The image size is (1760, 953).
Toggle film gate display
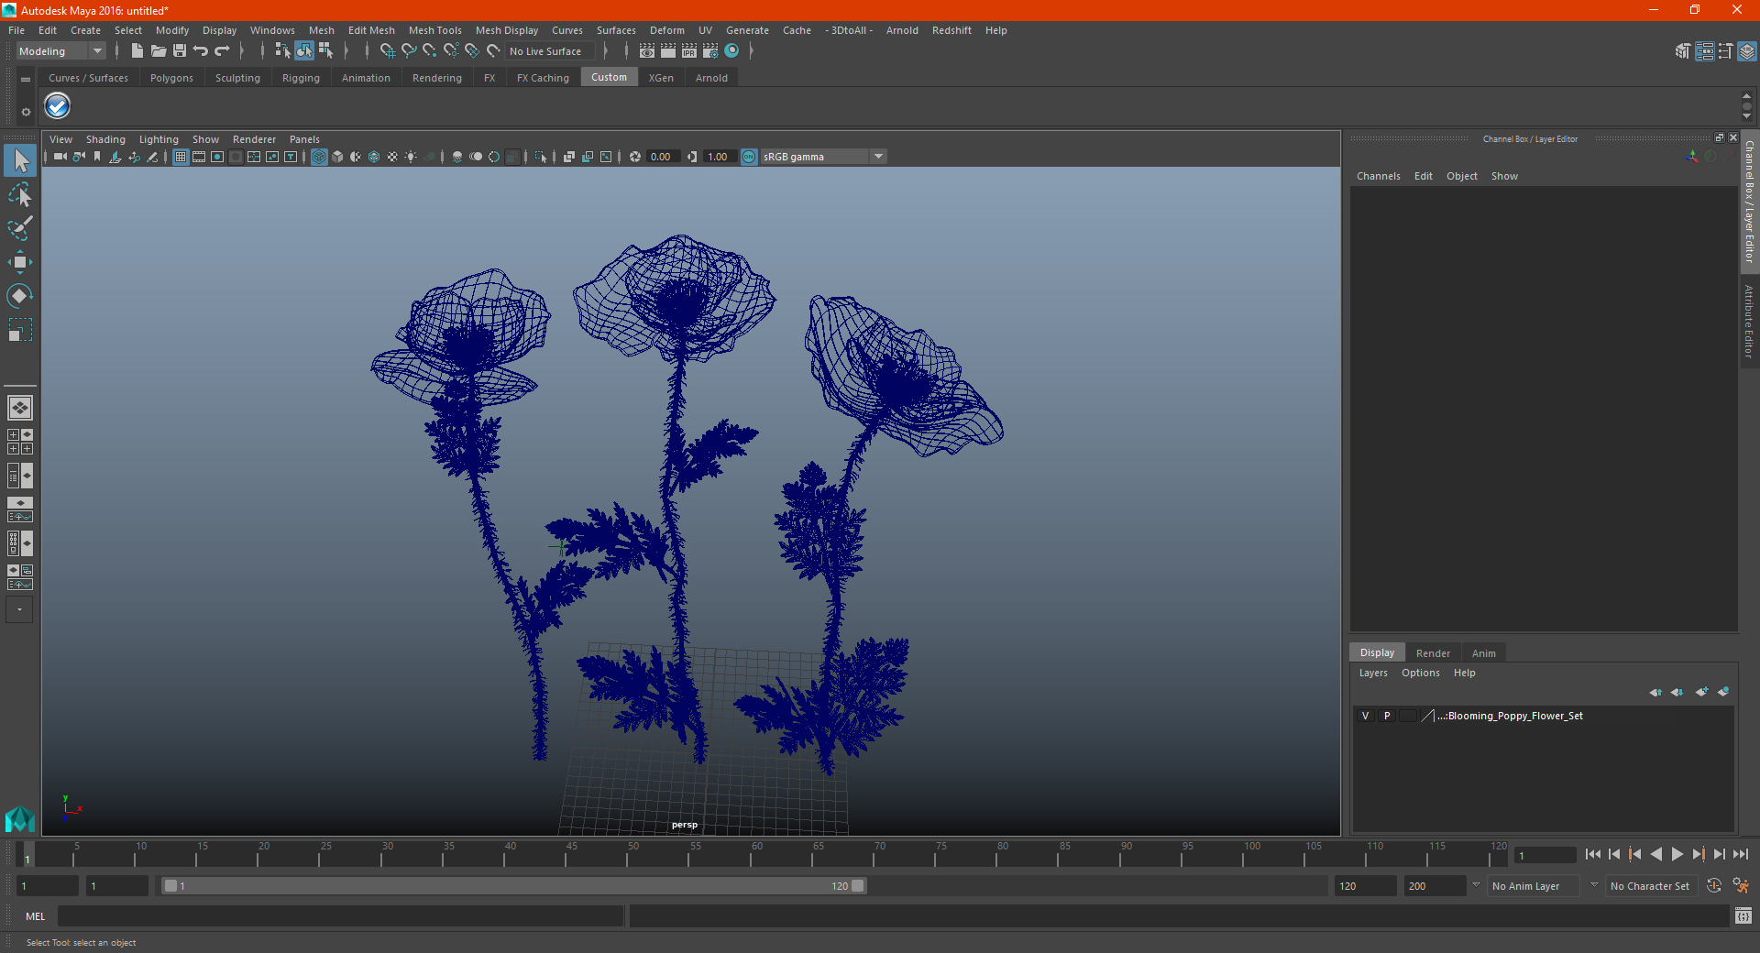coord(199,157)
